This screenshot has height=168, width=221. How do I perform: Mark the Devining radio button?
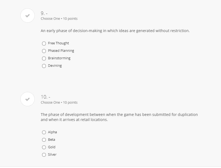44,66
